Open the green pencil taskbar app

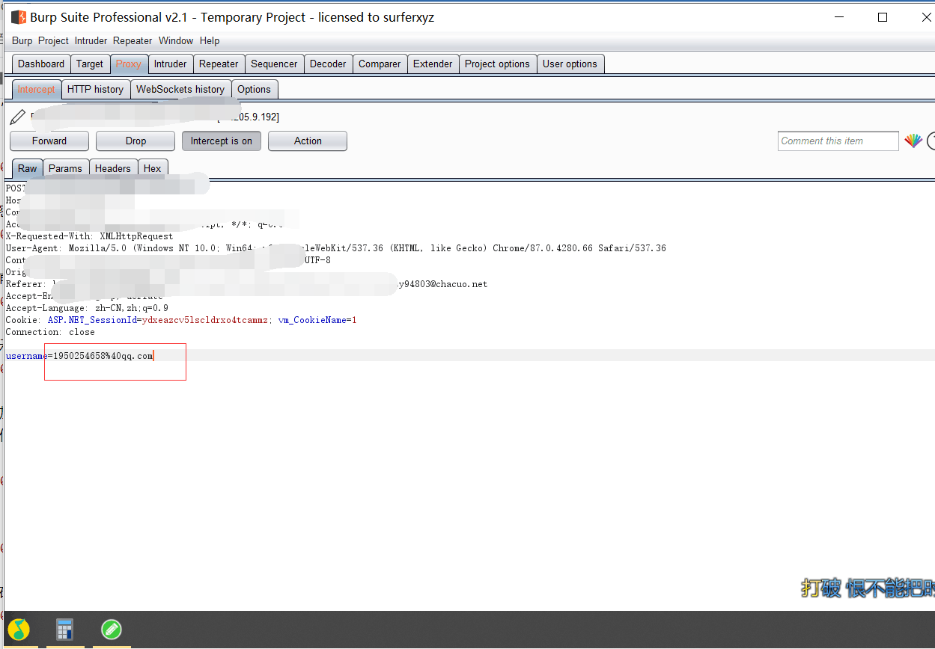(x=112, y=630)
